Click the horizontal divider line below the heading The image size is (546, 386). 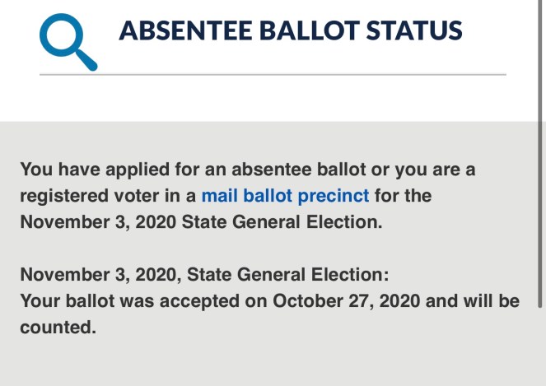(x=272, y=75)
